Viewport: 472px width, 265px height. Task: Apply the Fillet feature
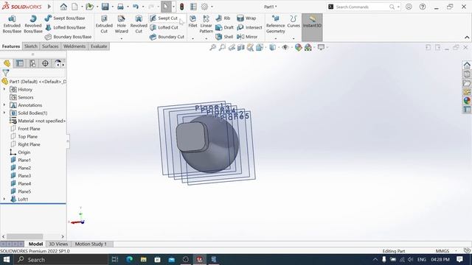(192, 21)
